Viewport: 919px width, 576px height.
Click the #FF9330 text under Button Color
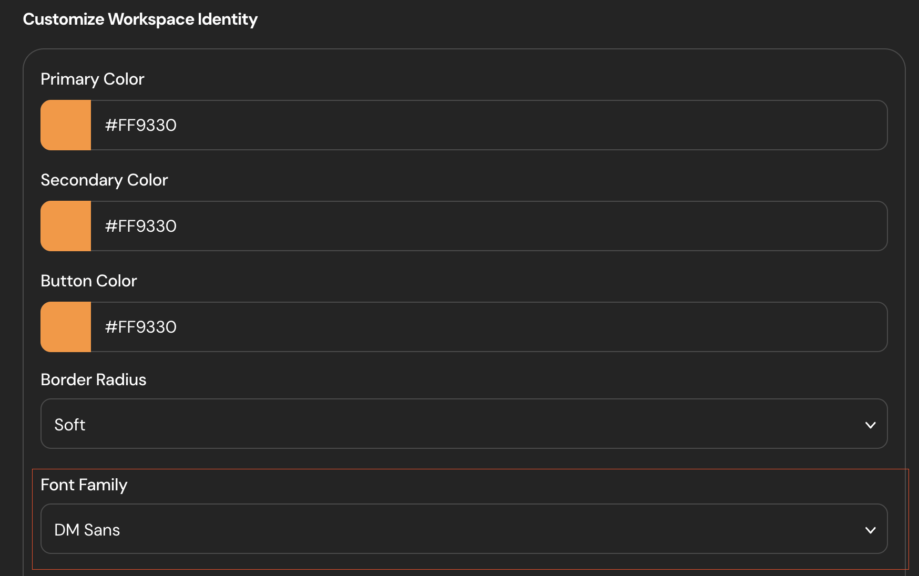click(x=141, y=327)
